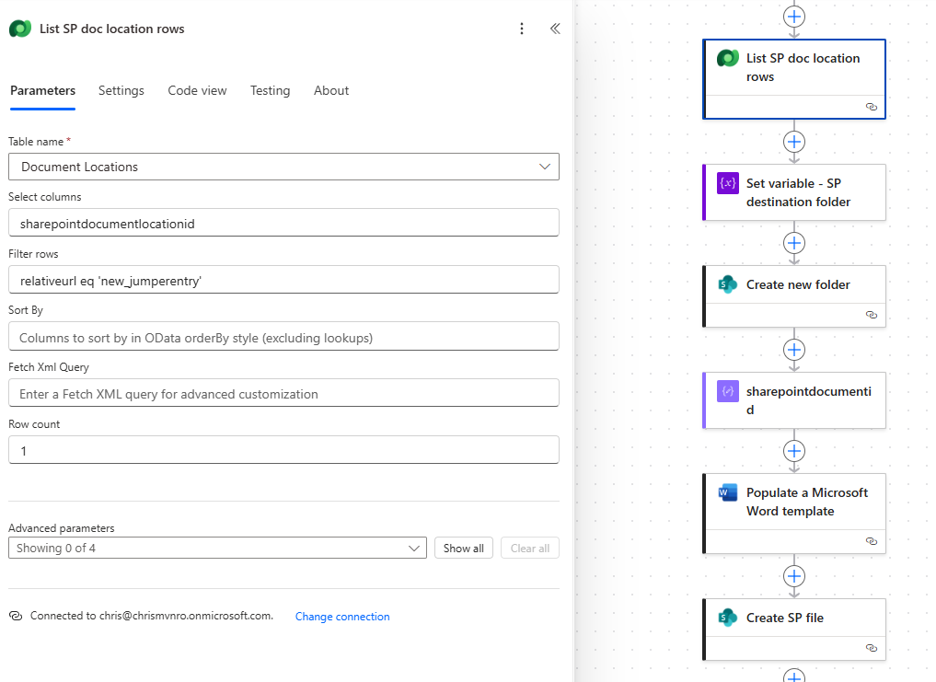
Task: Collapse the panel with the double chevron
Action: [555, 29]
